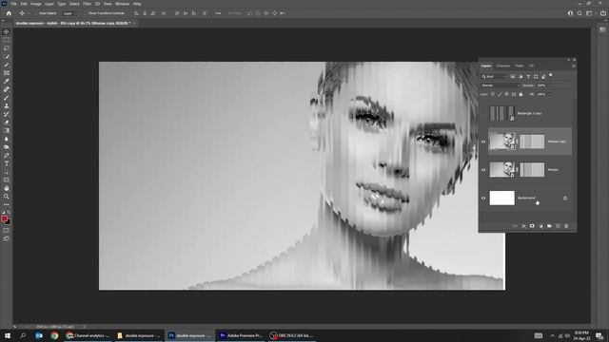
Task: Enable the Auto-Select checkbox
Action: [x=36, y=13]
